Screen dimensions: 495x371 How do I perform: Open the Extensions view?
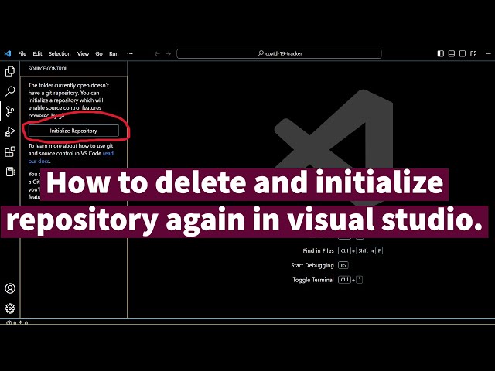10,151
